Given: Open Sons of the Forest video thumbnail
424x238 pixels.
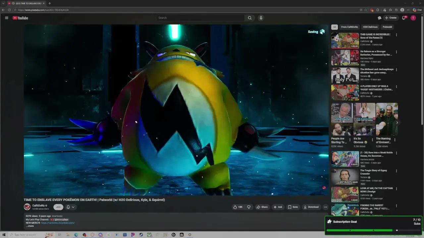Looking at the screenshot, I should [x=345, y=40].
